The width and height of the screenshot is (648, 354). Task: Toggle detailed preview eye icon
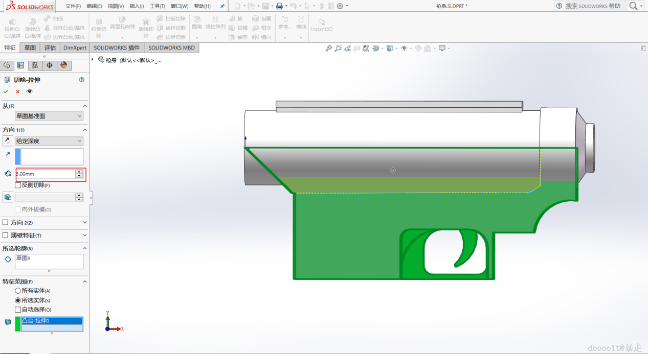(30, 91)
